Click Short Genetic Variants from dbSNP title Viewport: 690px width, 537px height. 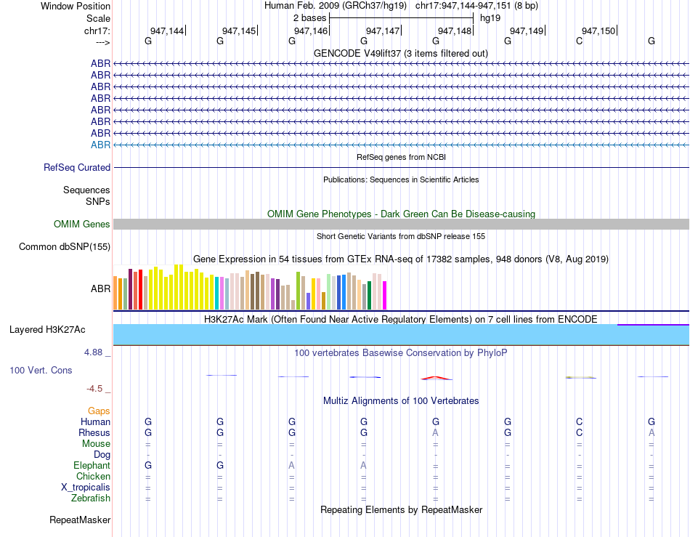pyautogui.click(x=400, y=236)
